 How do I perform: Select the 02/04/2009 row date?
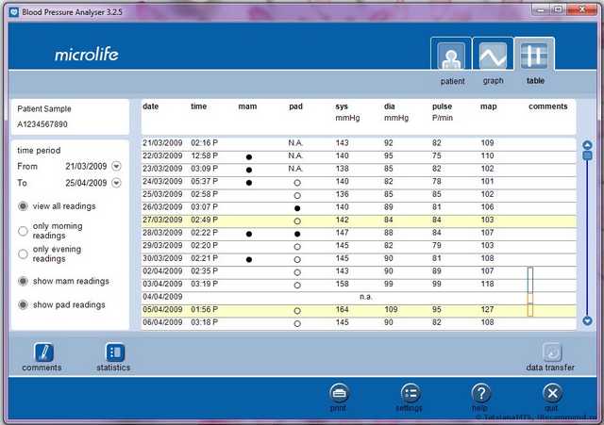click(162, 270)
